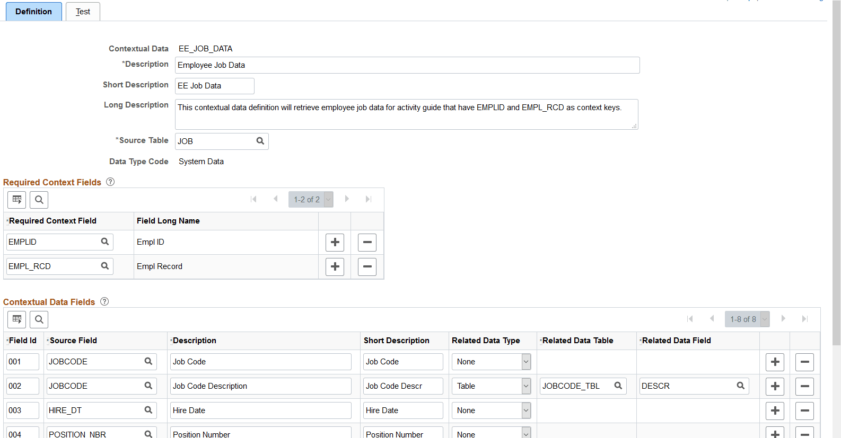Click the Empl ID field long name
This screenshot has height=438, width=841.
pos(151,242)
